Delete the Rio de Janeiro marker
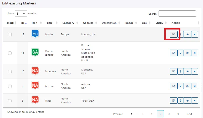Viewport: 203px width, 118px height. point(195,53)
